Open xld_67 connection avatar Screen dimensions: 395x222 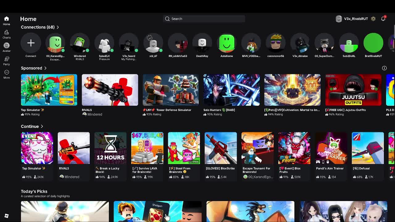(x=153, y=43)
